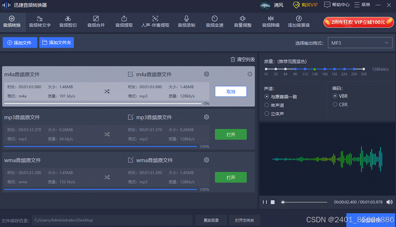Click the playback progress slider handle
Image resolution: width=396 pixels, height=227 pixels.
click(x=283, y=202)
